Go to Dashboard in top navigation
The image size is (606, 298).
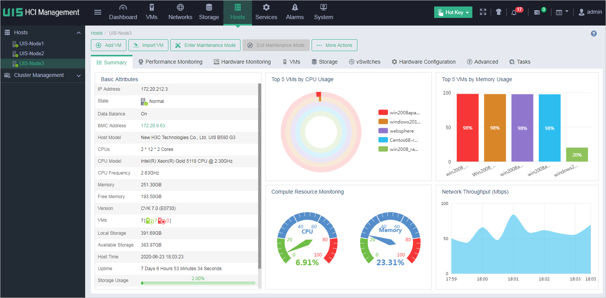coord(123,12)
